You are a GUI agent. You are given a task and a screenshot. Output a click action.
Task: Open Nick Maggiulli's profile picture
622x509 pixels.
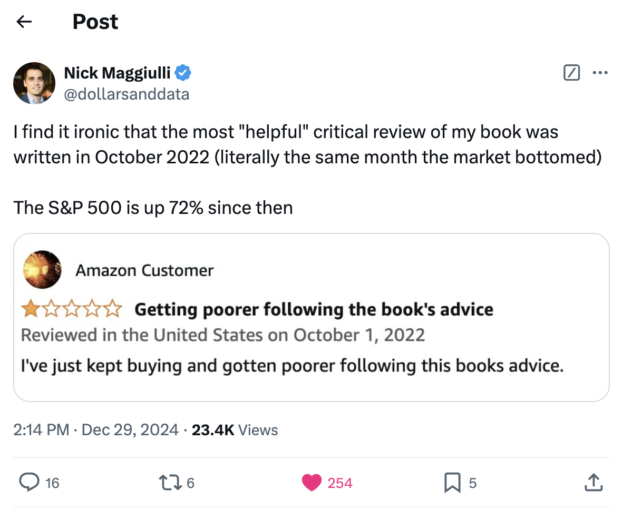point(34,83)
